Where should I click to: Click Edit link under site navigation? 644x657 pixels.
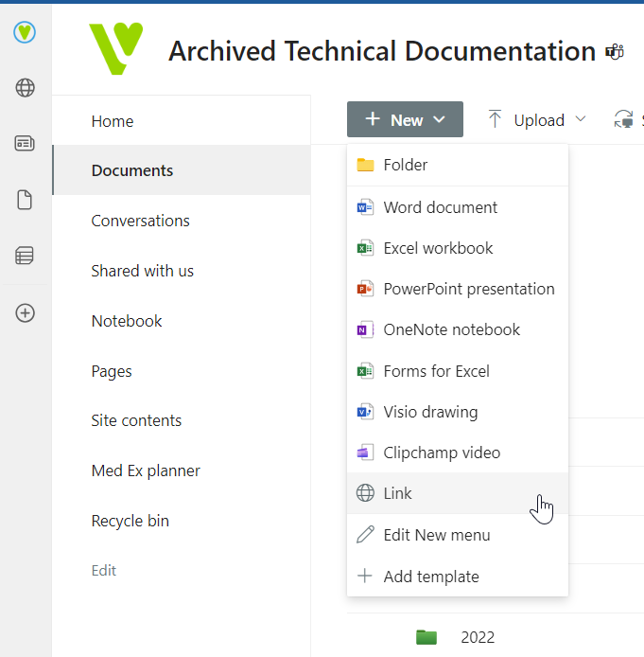pos(104,570)
